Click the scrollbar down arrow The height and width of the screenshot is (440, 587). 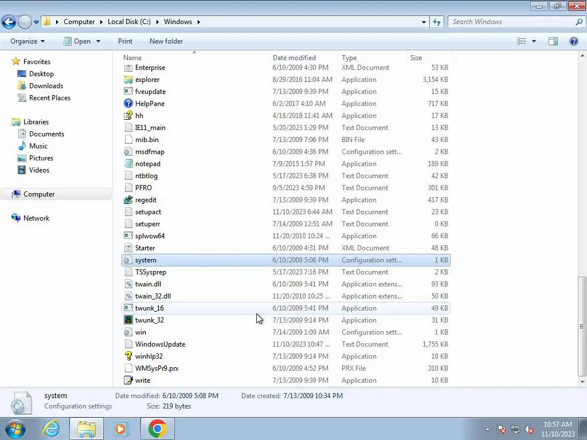[x=582, y=382]
